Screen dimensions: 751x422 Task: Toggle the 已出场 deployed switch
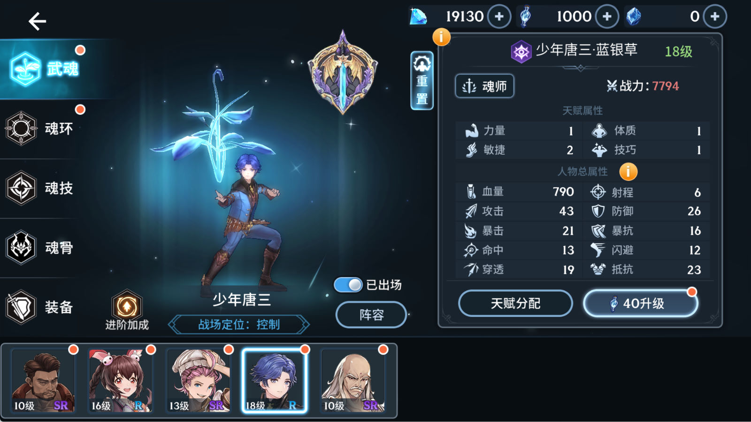coord(348,285)
